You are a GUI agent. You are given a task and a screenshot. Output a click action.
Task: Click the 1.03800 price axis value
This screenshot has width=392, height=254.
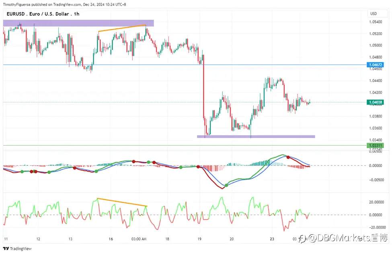pyautogui.click(x=376, y=116)
